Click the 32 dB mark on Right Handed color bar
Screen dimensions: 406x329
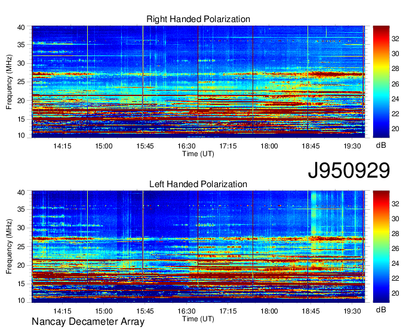(395, 39)
